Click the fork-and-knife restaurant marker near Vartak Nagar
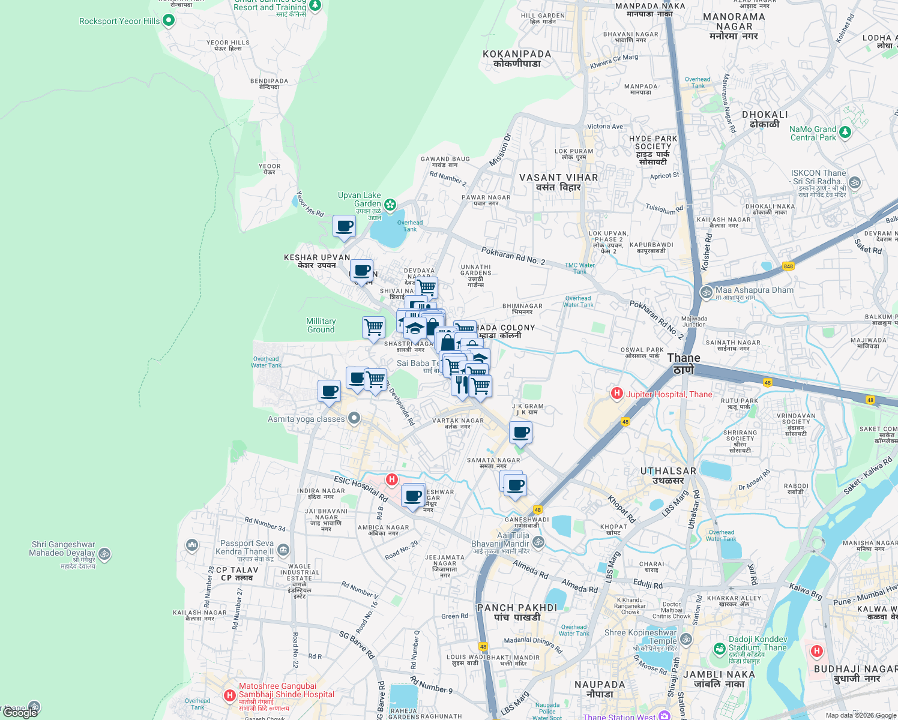The width and height of the screenshot is (898, 720). tap(462, 384)
